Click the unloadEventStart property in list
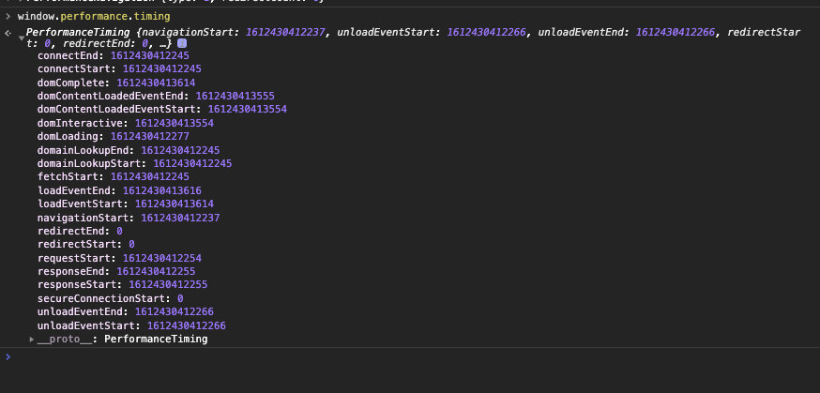 pyautogui.click(x=83, y=325)
